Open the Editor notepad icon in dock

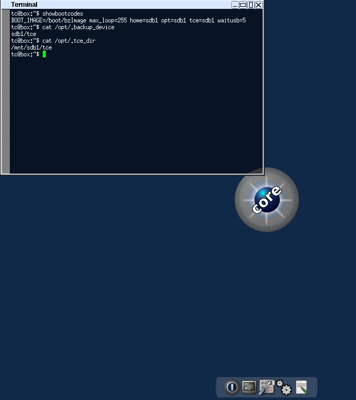(x=301, y=387)
